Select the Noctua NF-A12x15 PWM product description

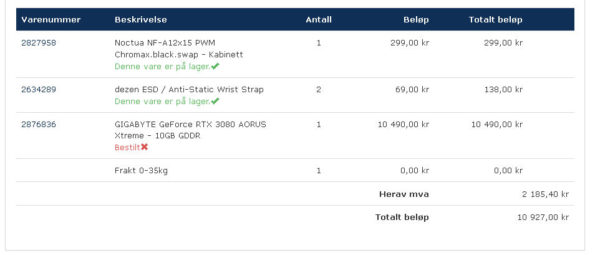(x=179, y=49)
